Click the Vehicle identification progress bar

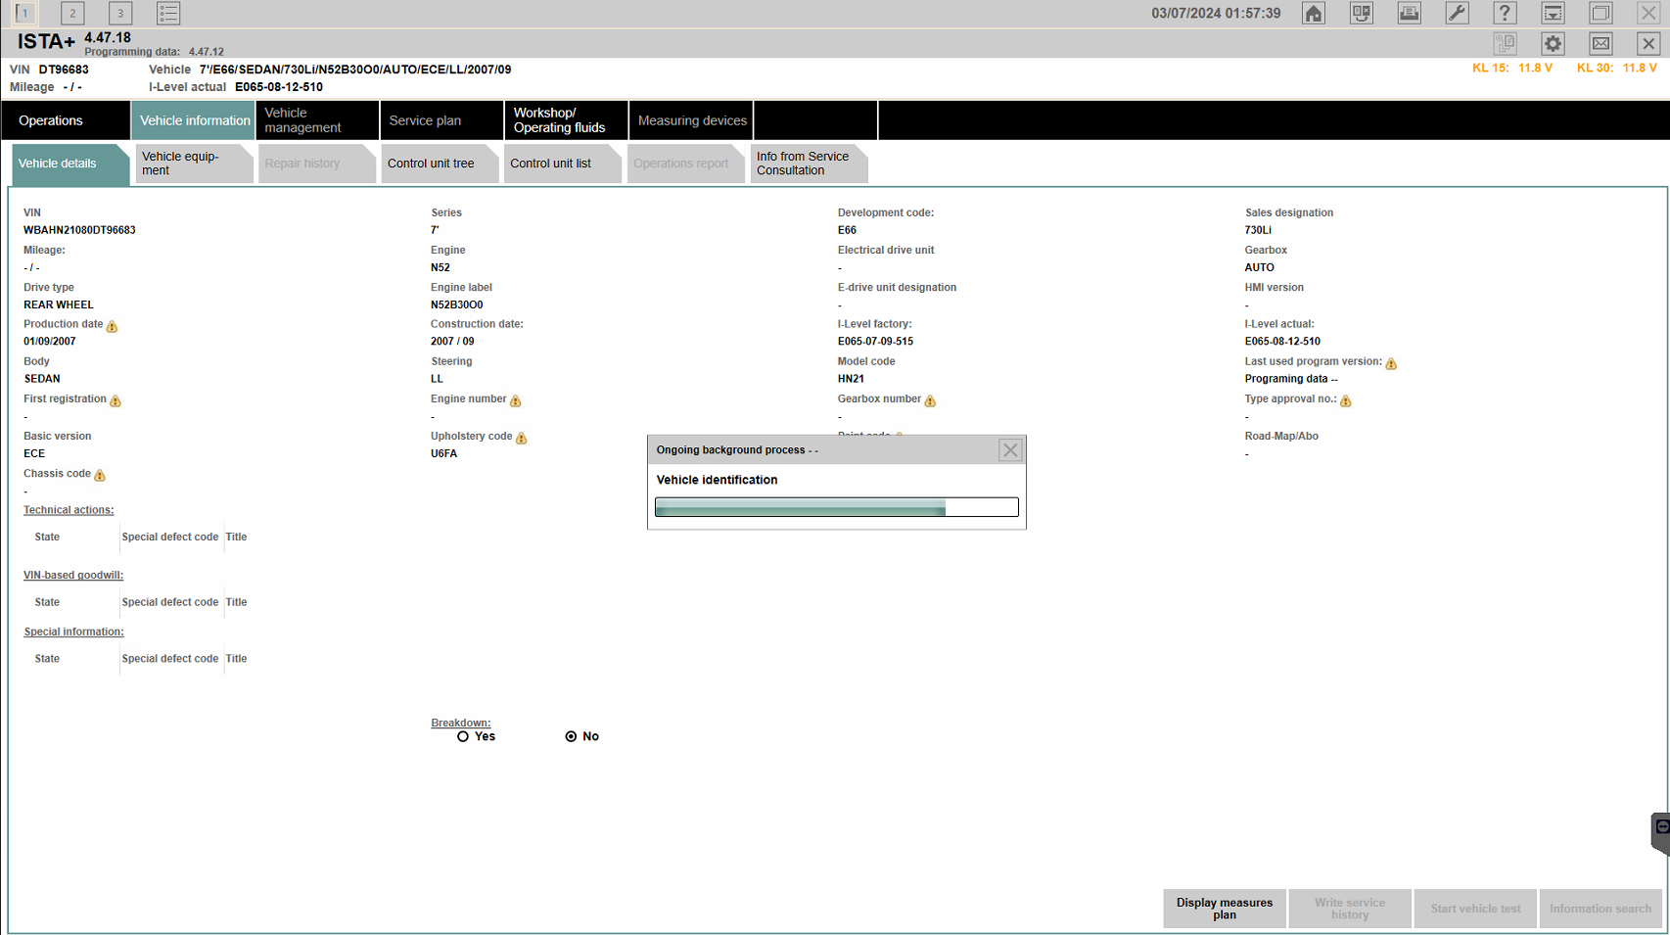836,507
